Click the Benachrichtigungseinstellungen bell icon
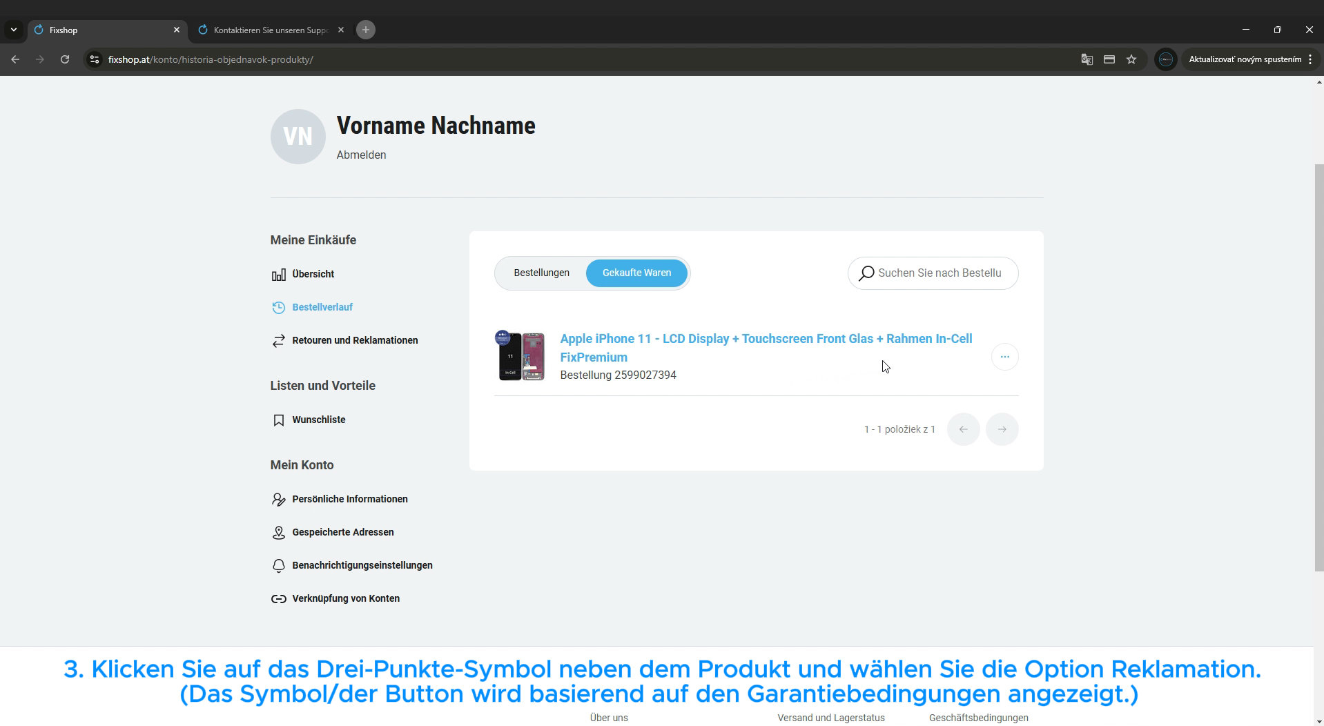The width and height of the screenshot is (1324, 726). pos(278,566)
